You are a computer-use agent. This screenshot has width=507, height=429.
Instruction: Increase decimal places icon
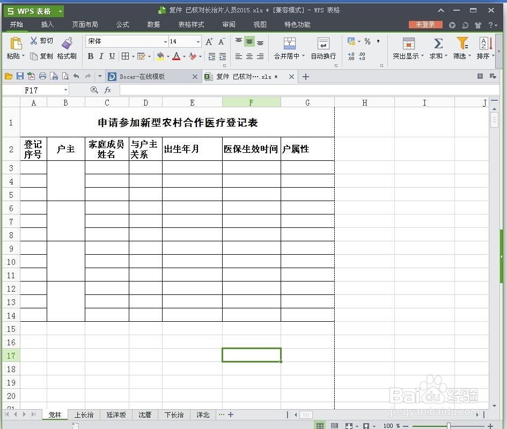351,57
